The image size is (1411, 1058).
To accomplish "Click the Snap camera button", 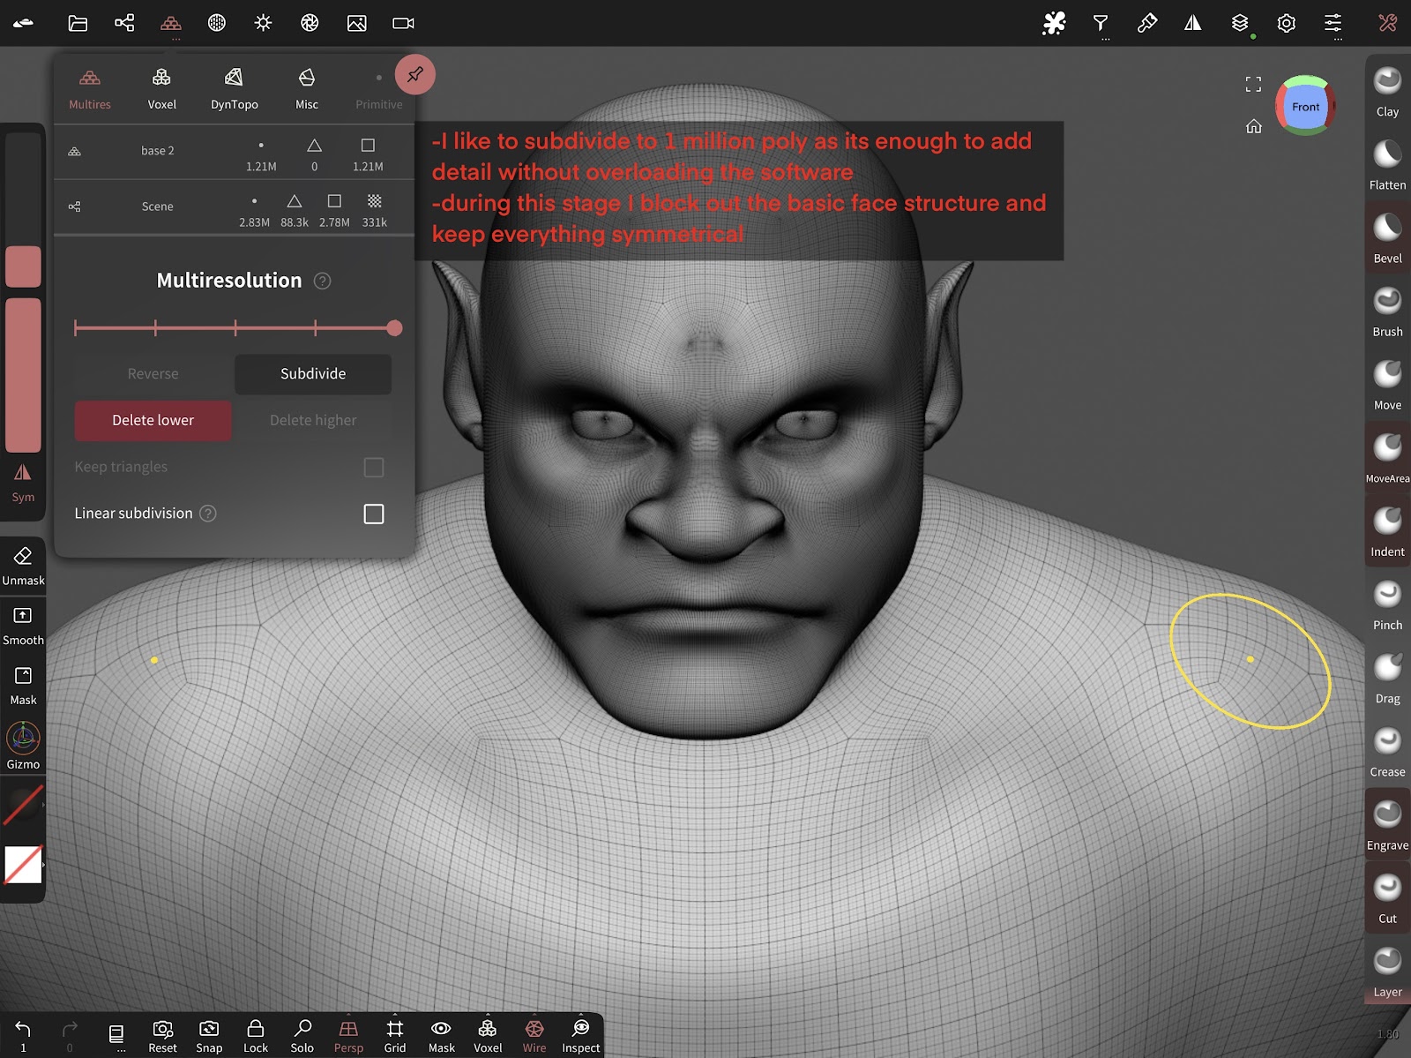I will (x=209, y=1036).
